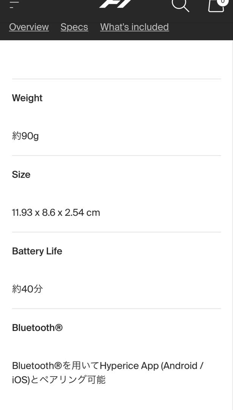Click the Bluetooth® spec heading
This screenshot has height=410, width=233.
[37, 328]
